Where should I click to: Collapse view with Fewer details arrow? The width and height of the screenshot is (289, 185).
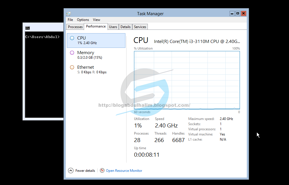pos(71,171)
